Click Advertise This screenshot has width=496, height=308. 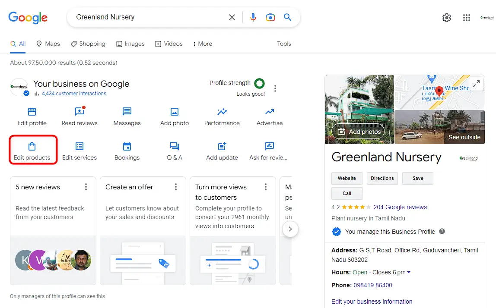[x=270, y=116]
